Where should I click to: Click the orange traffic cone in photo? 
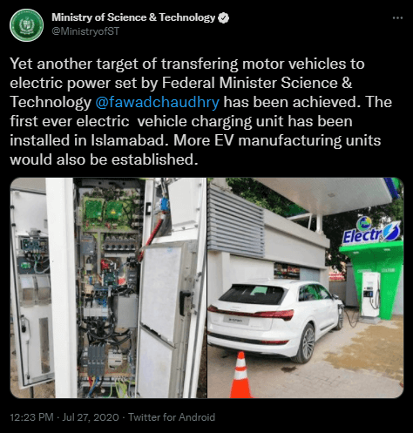[x=240, y=375]
